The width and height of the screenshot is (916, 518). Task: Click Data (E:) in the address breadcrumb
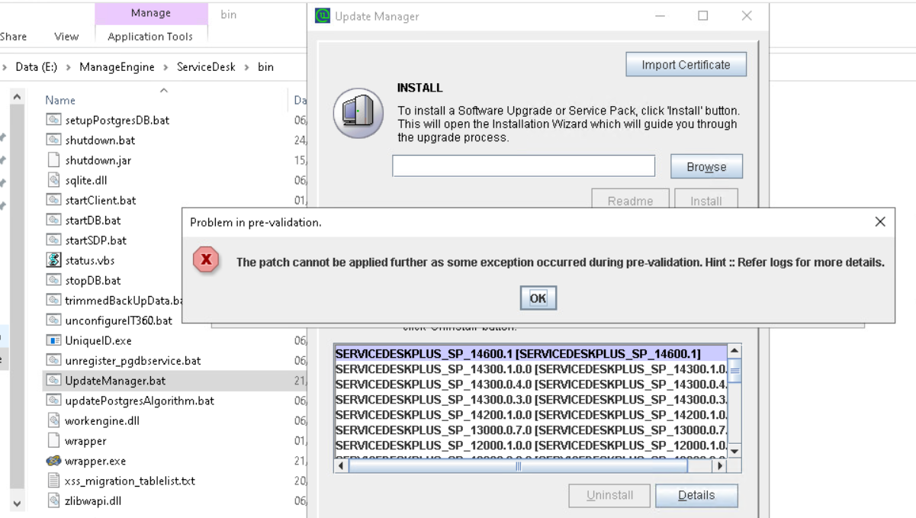[37, 66]
